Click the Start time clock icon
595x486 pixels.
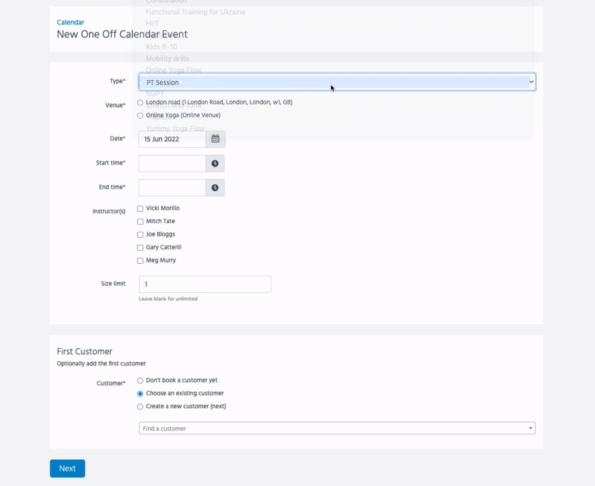pyautogui.click(x=215, y=163)
